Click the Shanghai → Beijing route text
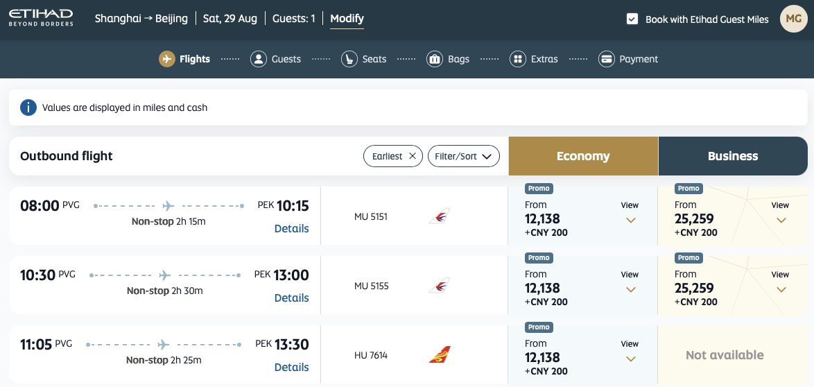This screenshot has width=814, height=387. click(141, 19)
